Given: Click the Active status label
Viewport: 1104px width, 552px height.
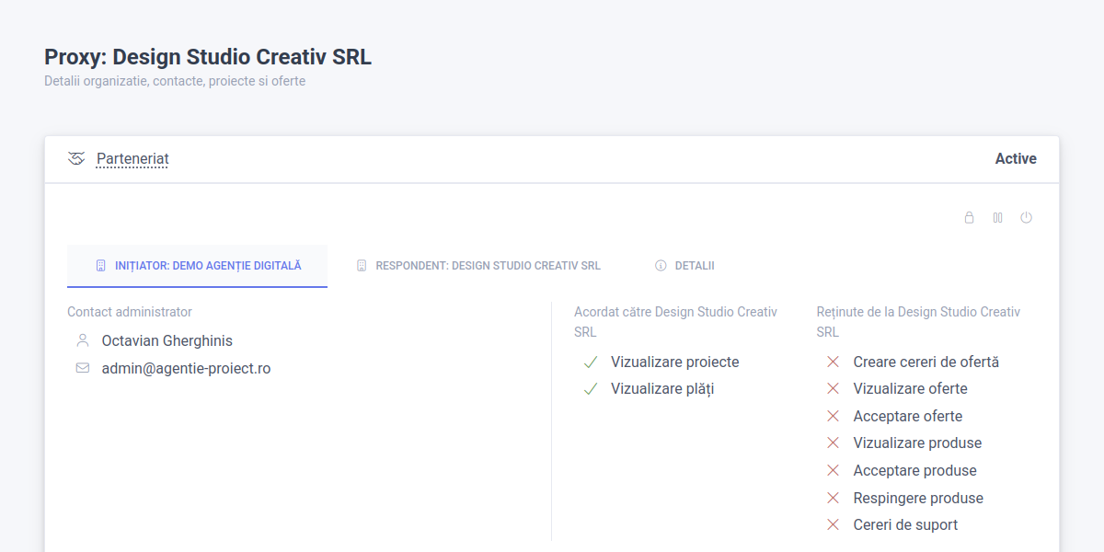Looking at the screenshot, I should pos(1016,159).
